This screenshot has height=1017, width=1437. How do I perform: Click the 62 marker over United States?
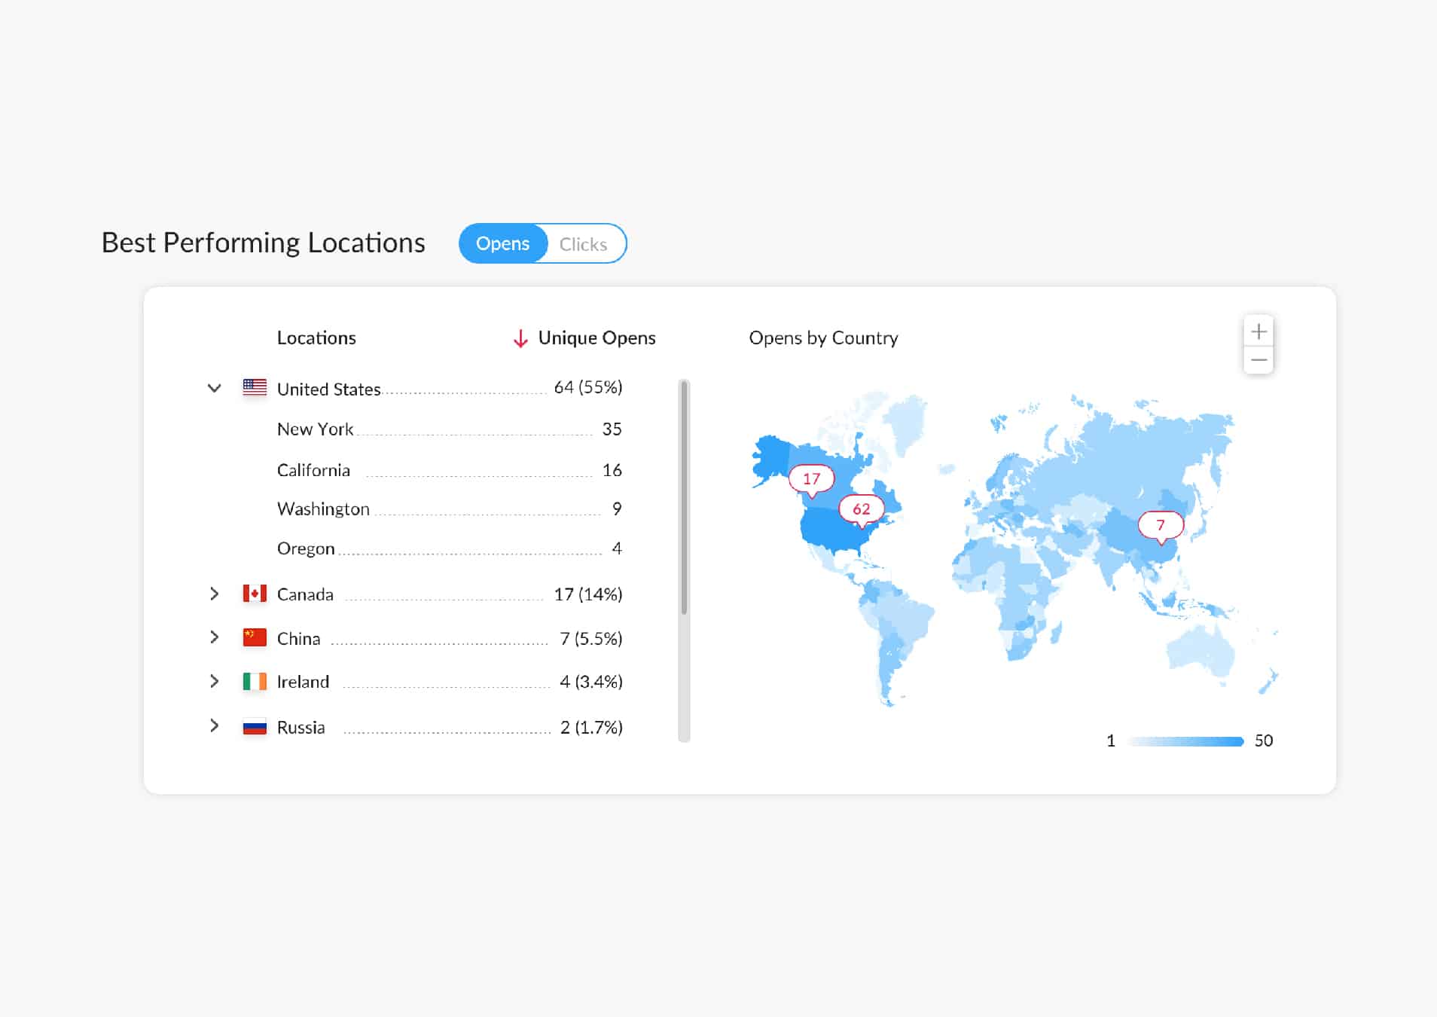click(861, 509)
